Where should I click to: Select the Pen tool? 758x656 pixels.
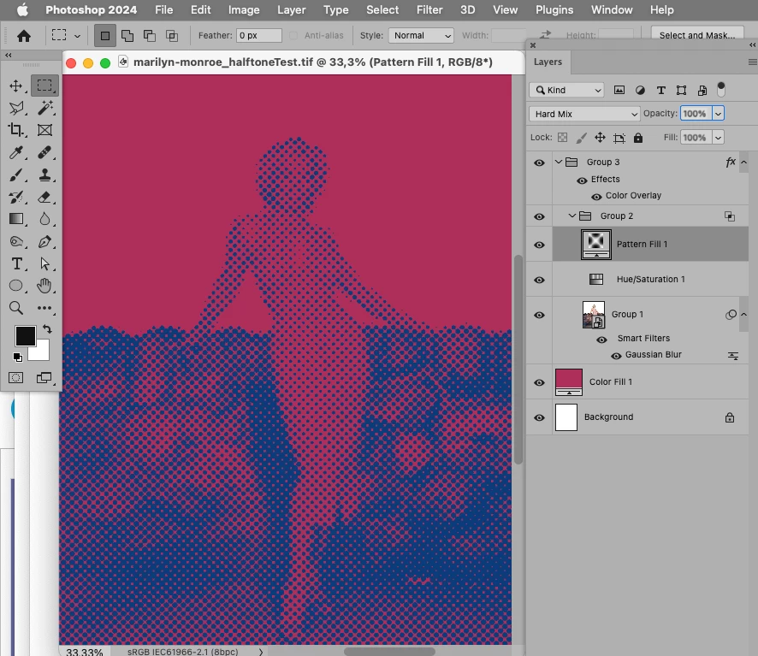45,241
